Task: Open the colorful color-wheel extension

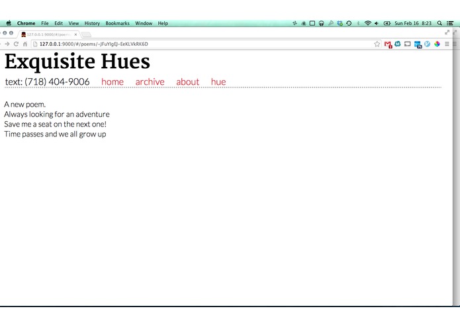Action: point(437,44)
